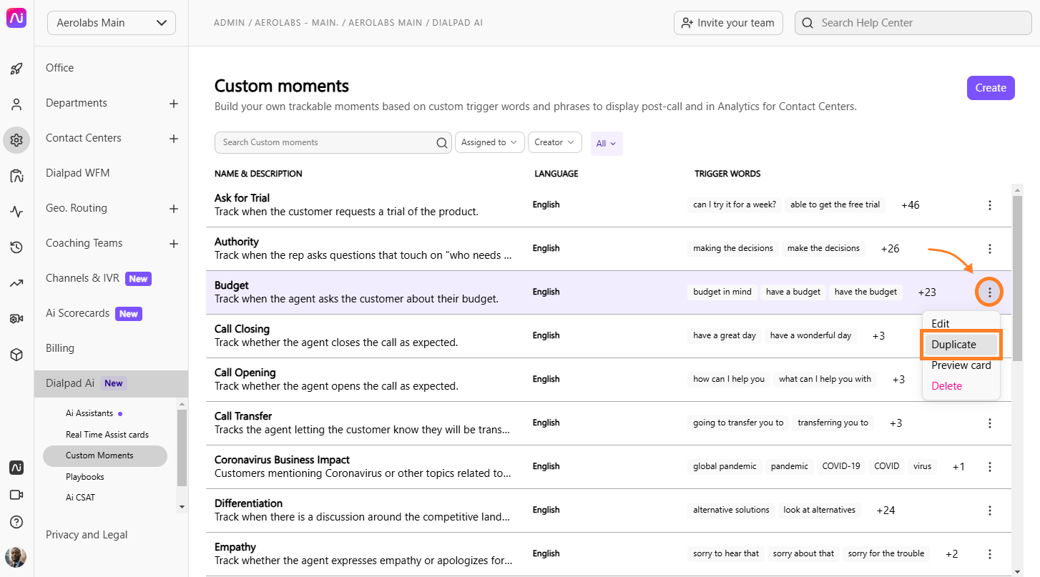
Task: Open the activity pulse icon in sidebar
Action: [16, 212]
